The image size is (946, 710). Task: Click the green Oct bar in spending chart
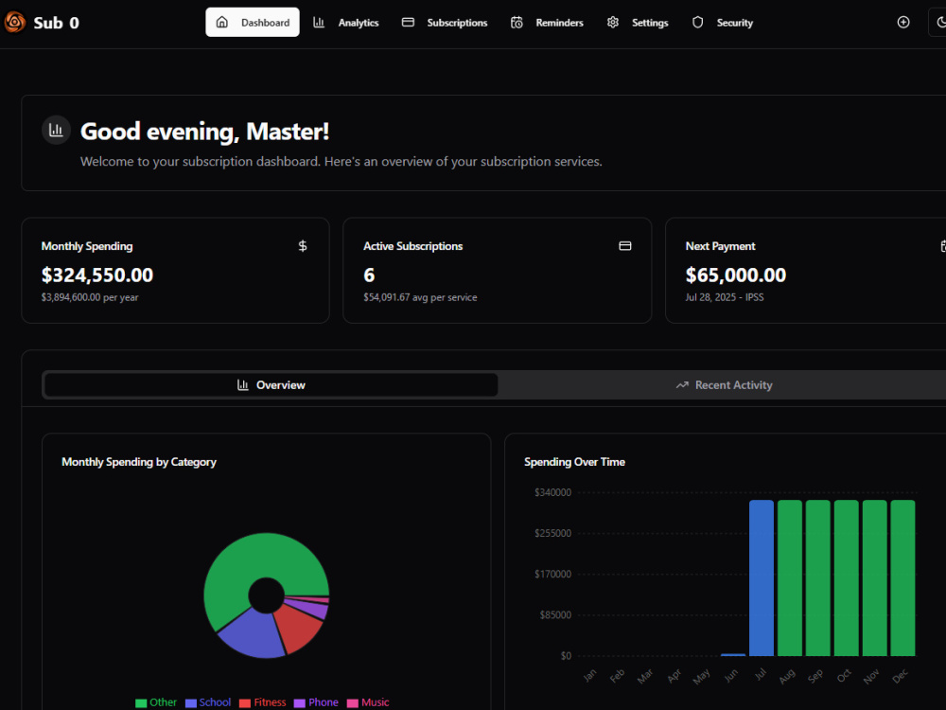[847, 577]
